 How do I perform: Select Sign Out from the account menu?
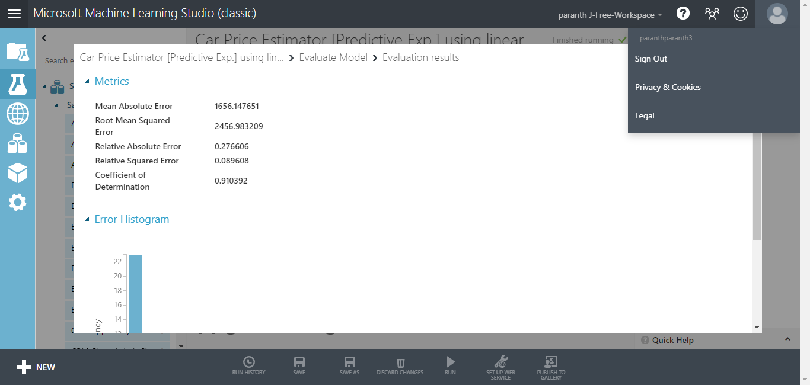650,59
